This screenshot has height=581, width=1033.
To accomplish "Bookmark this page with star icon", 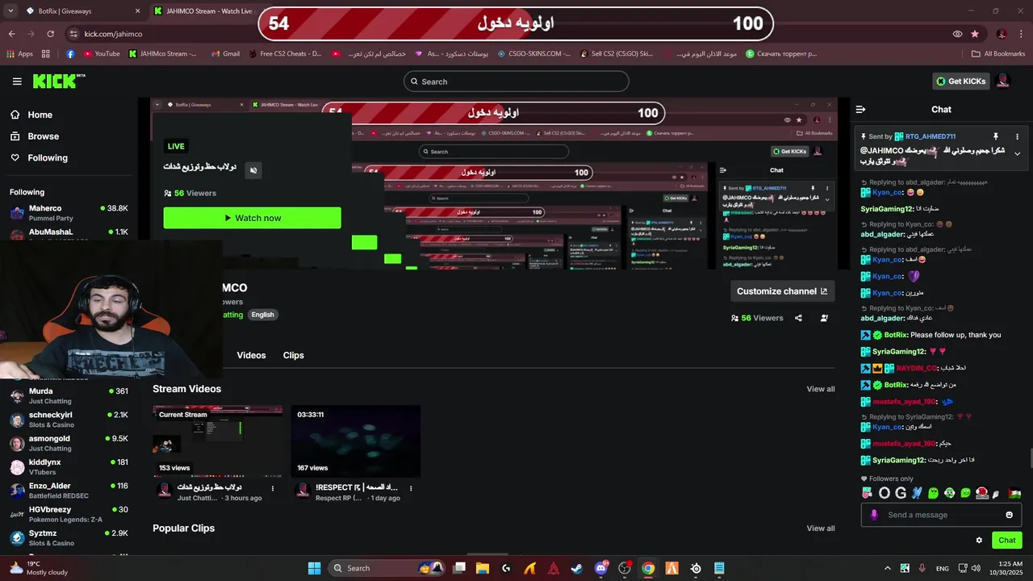I will pyautogui.click(x=975, y=34).
